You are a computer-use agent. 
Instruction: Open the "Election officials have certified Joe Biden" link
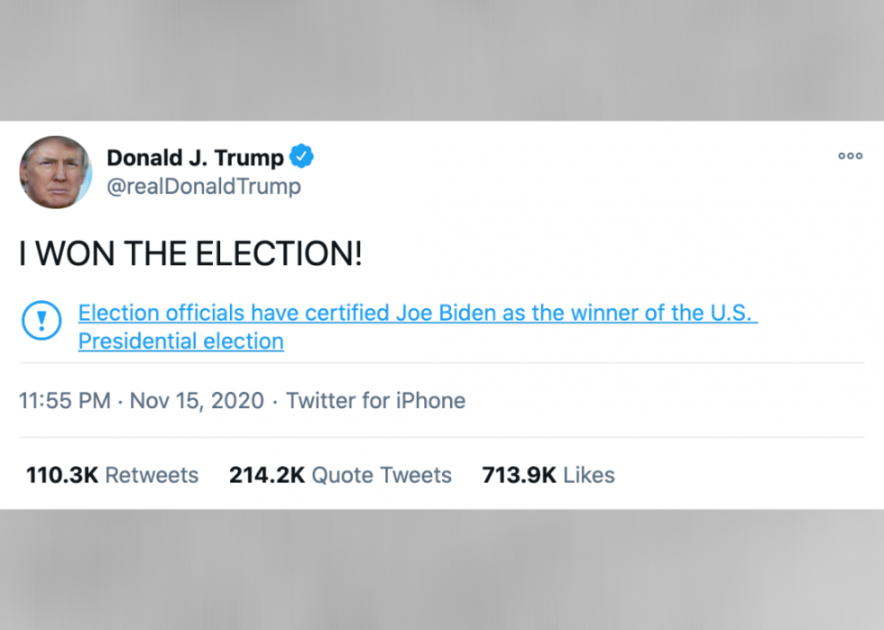pos(417,313)
